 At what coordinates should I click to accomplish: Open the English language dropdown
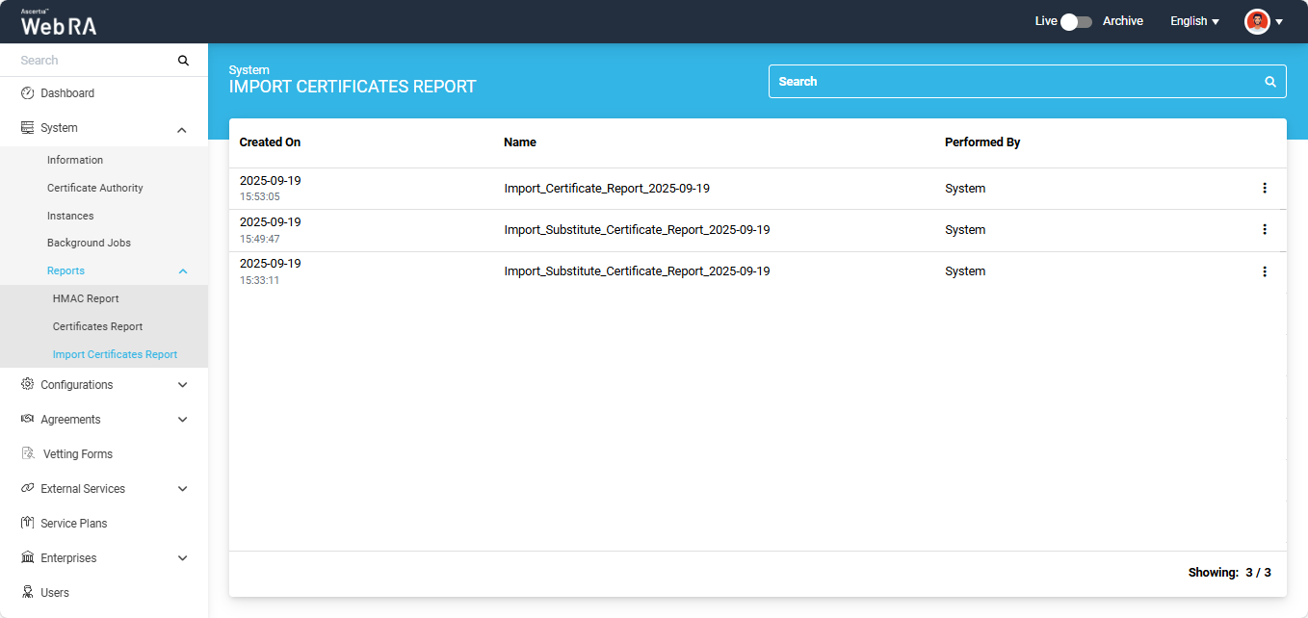tap(1194, 21)
